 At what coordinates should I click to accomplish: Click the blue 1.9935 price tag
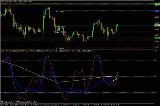(157, 11)
